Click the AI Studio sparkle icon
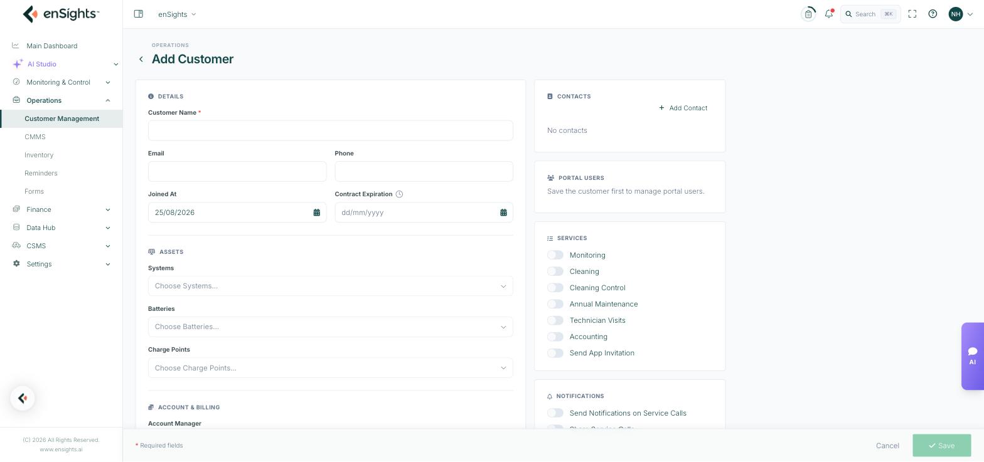This screenshot has height=462, width=984. tap(18, 64)
